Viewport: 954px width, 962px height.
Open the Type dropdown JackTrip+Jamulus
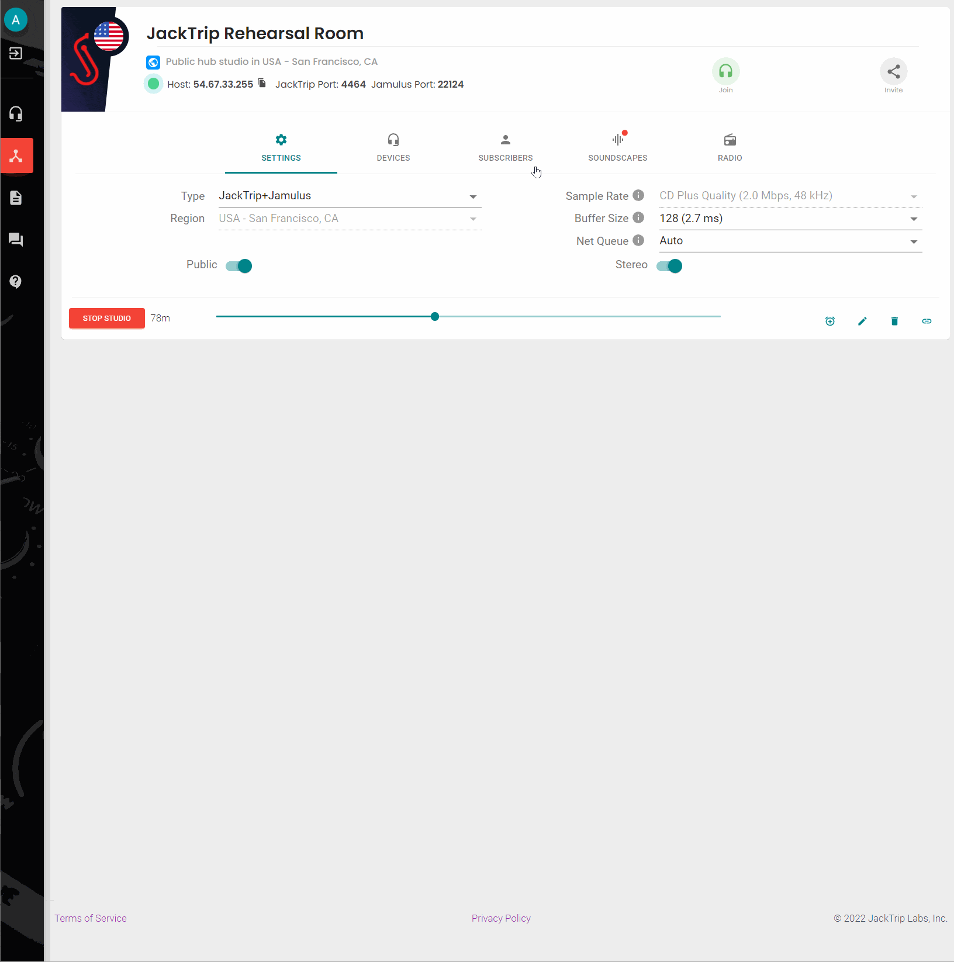click(350, 196)
